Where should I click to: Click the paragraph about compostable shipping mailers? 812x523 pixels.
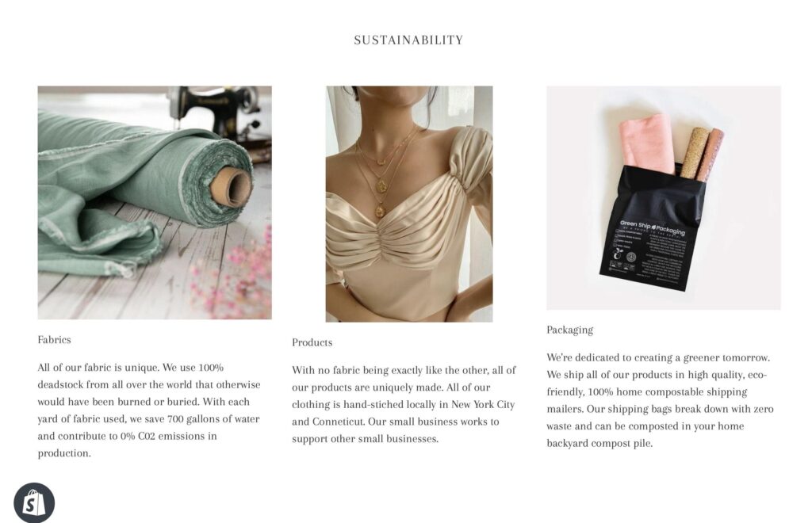point(661,400)
